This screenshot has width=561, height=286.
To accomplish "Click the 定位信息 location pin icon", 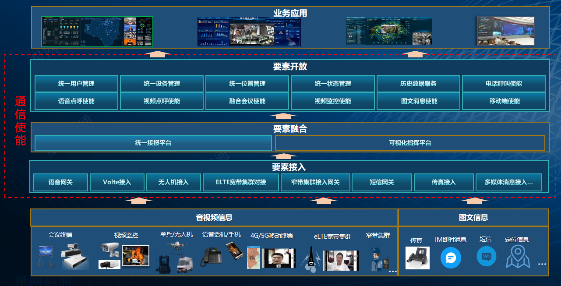I will [518, 257].
